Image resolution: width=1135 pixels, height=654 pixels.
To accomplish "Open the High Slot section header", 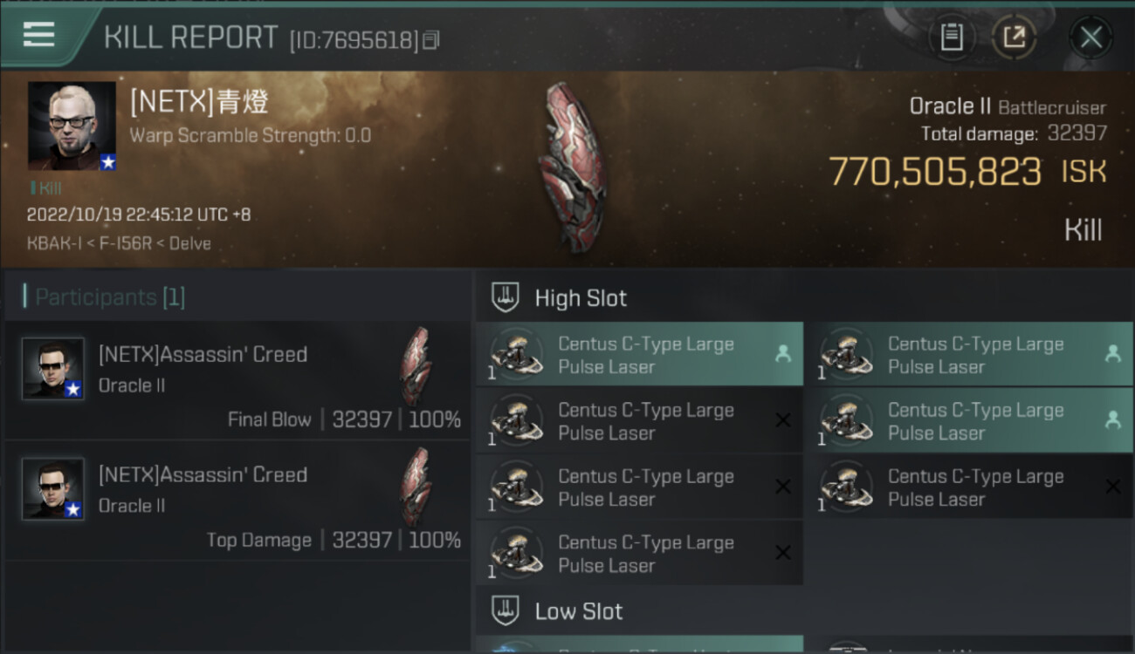I will tap(581, 298).
